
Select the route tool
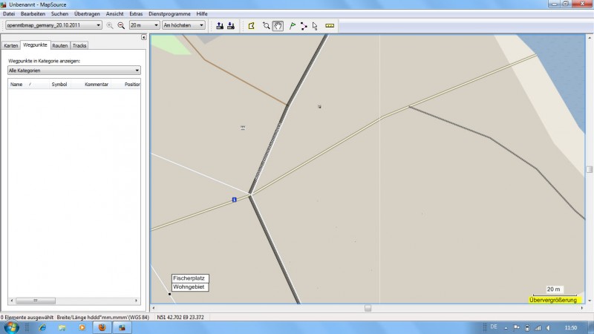304,25
